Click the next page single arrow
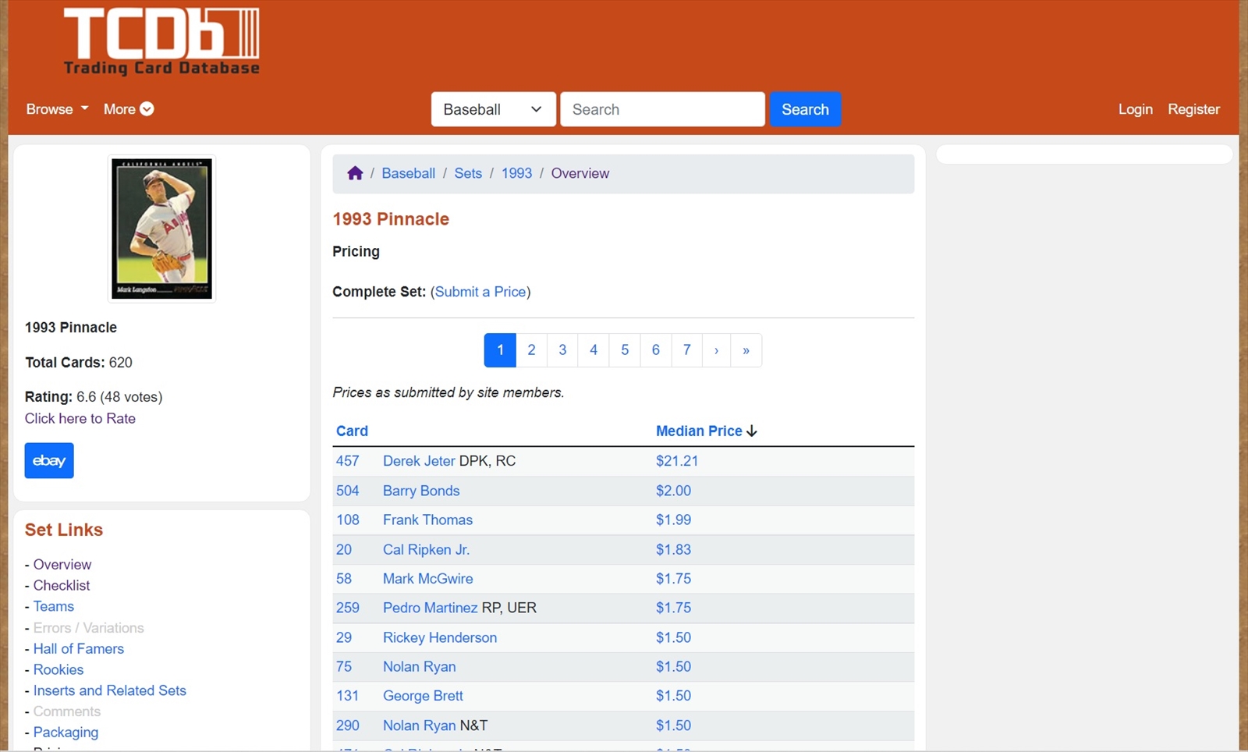This screenshot has height=752, width=1248. [716, 350]
